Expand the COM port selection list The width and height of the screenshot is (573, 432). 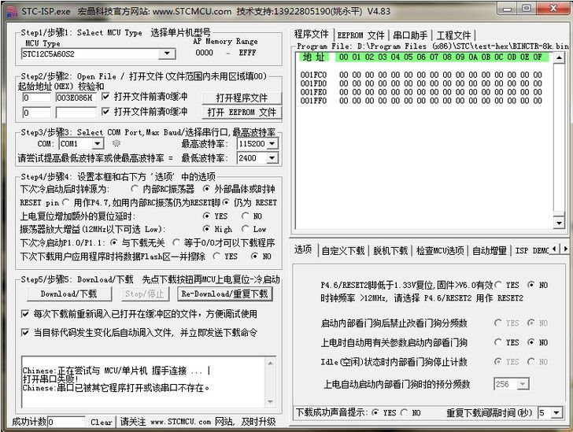point(97,144)
